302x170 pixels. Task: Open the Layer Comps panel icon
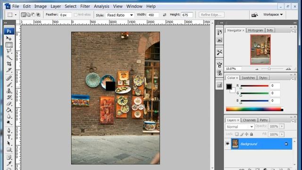click(x=219, y=85)
